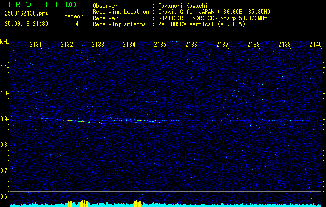Image resolution: width=326 pixels, height=207 pixels.
Task: Click the 2133 time axis label
Action: tap(98, 45)
